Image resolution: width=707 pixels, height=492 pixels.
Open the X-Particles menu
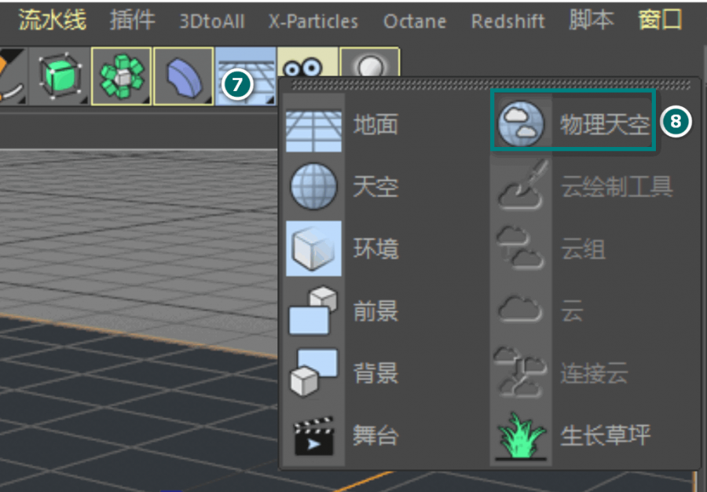coord(313,21)
